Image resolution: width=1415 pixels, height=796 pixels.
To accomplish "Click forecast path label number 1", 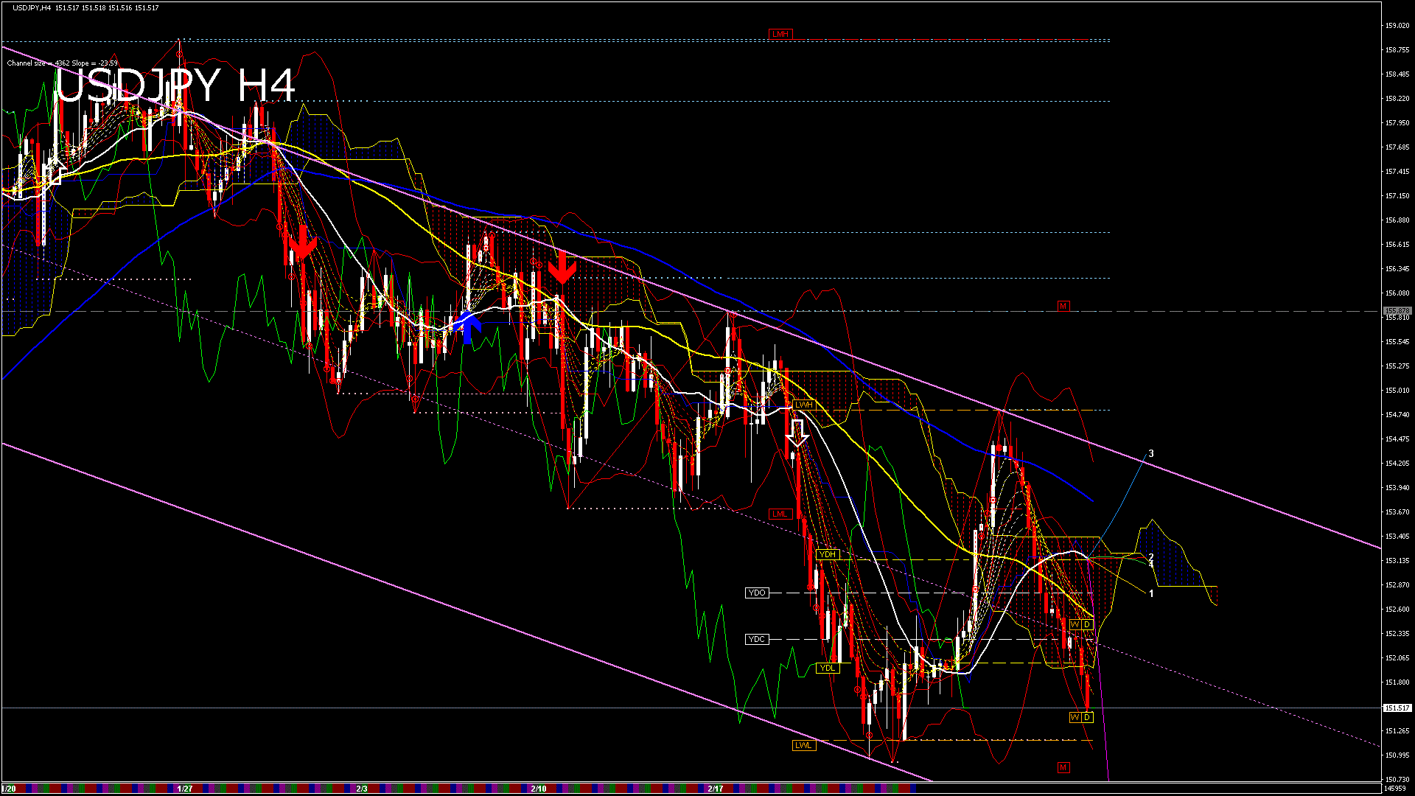I will 1151,593.
